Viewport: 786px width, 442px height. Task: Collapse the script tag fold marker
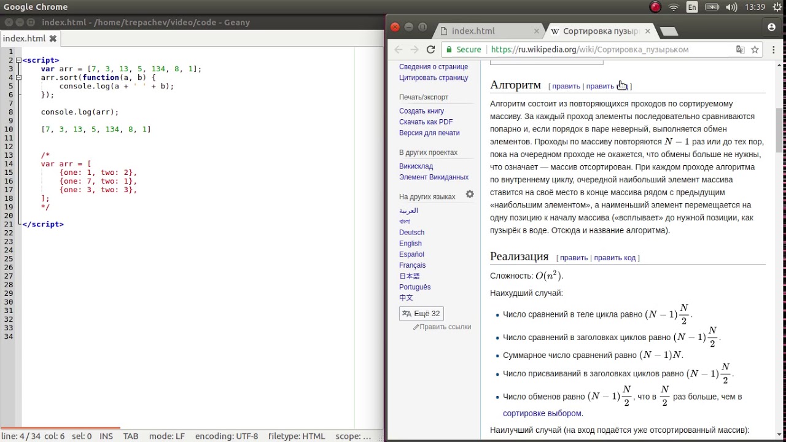coord(18,60)
